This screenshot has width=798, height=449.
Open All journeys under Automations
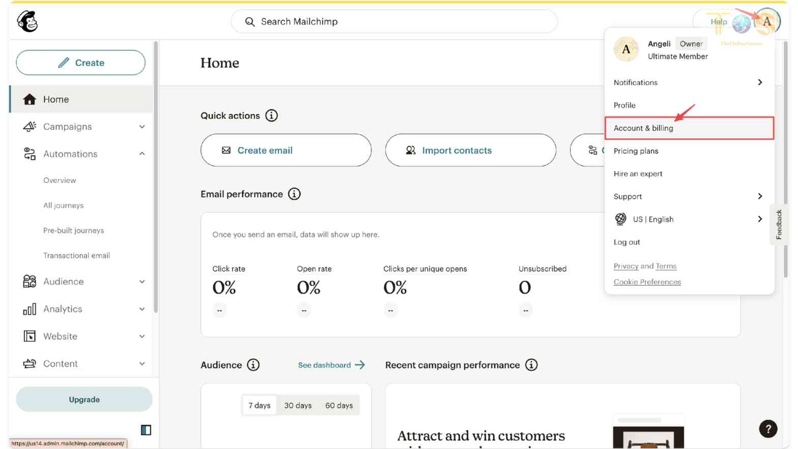64,205
